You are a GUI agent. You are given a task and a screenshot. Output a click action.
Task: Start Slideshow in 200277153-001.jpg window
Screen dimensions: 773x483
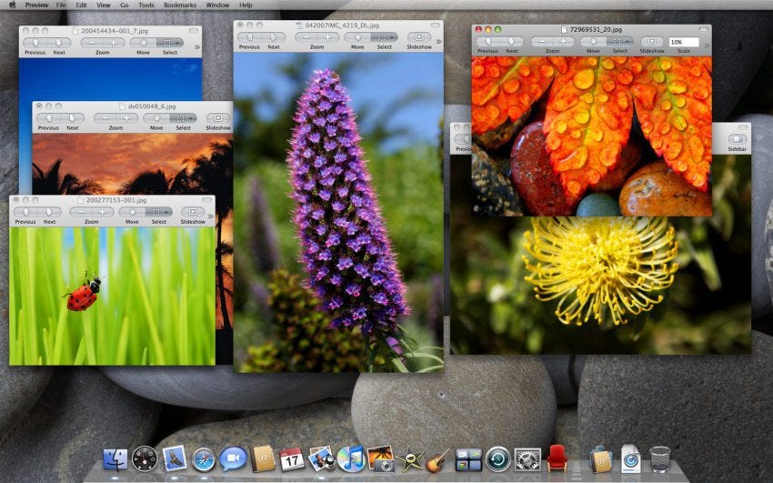point(193,212)
